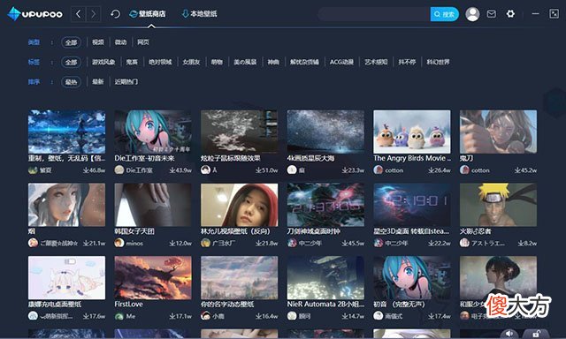Screen dimensions: 566x339
Task: Click the author name 'minos'
Action: tap(134, 243)
